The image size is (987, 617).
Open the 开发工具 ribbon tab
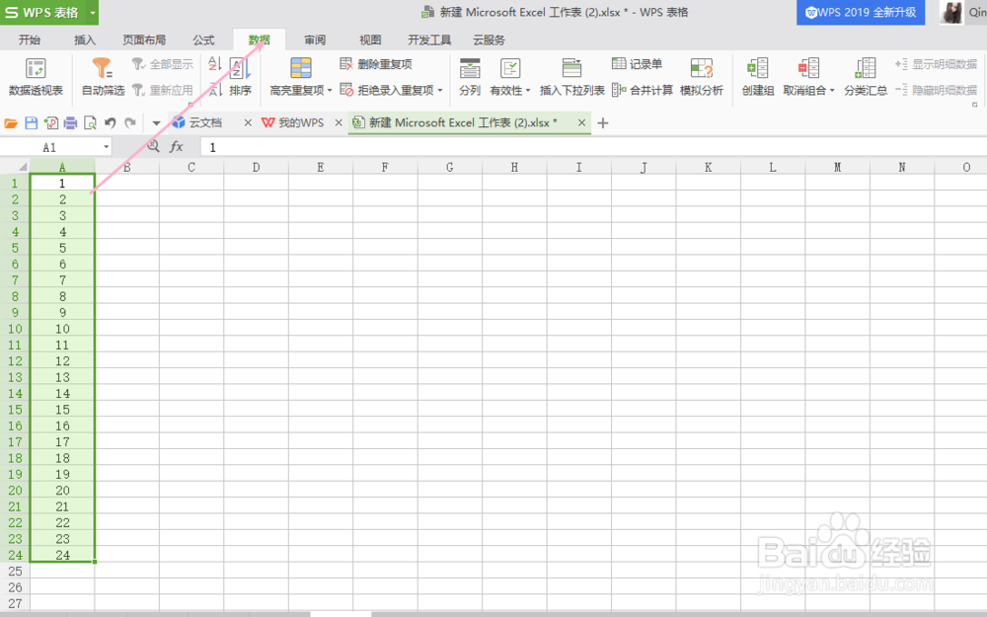429,39
